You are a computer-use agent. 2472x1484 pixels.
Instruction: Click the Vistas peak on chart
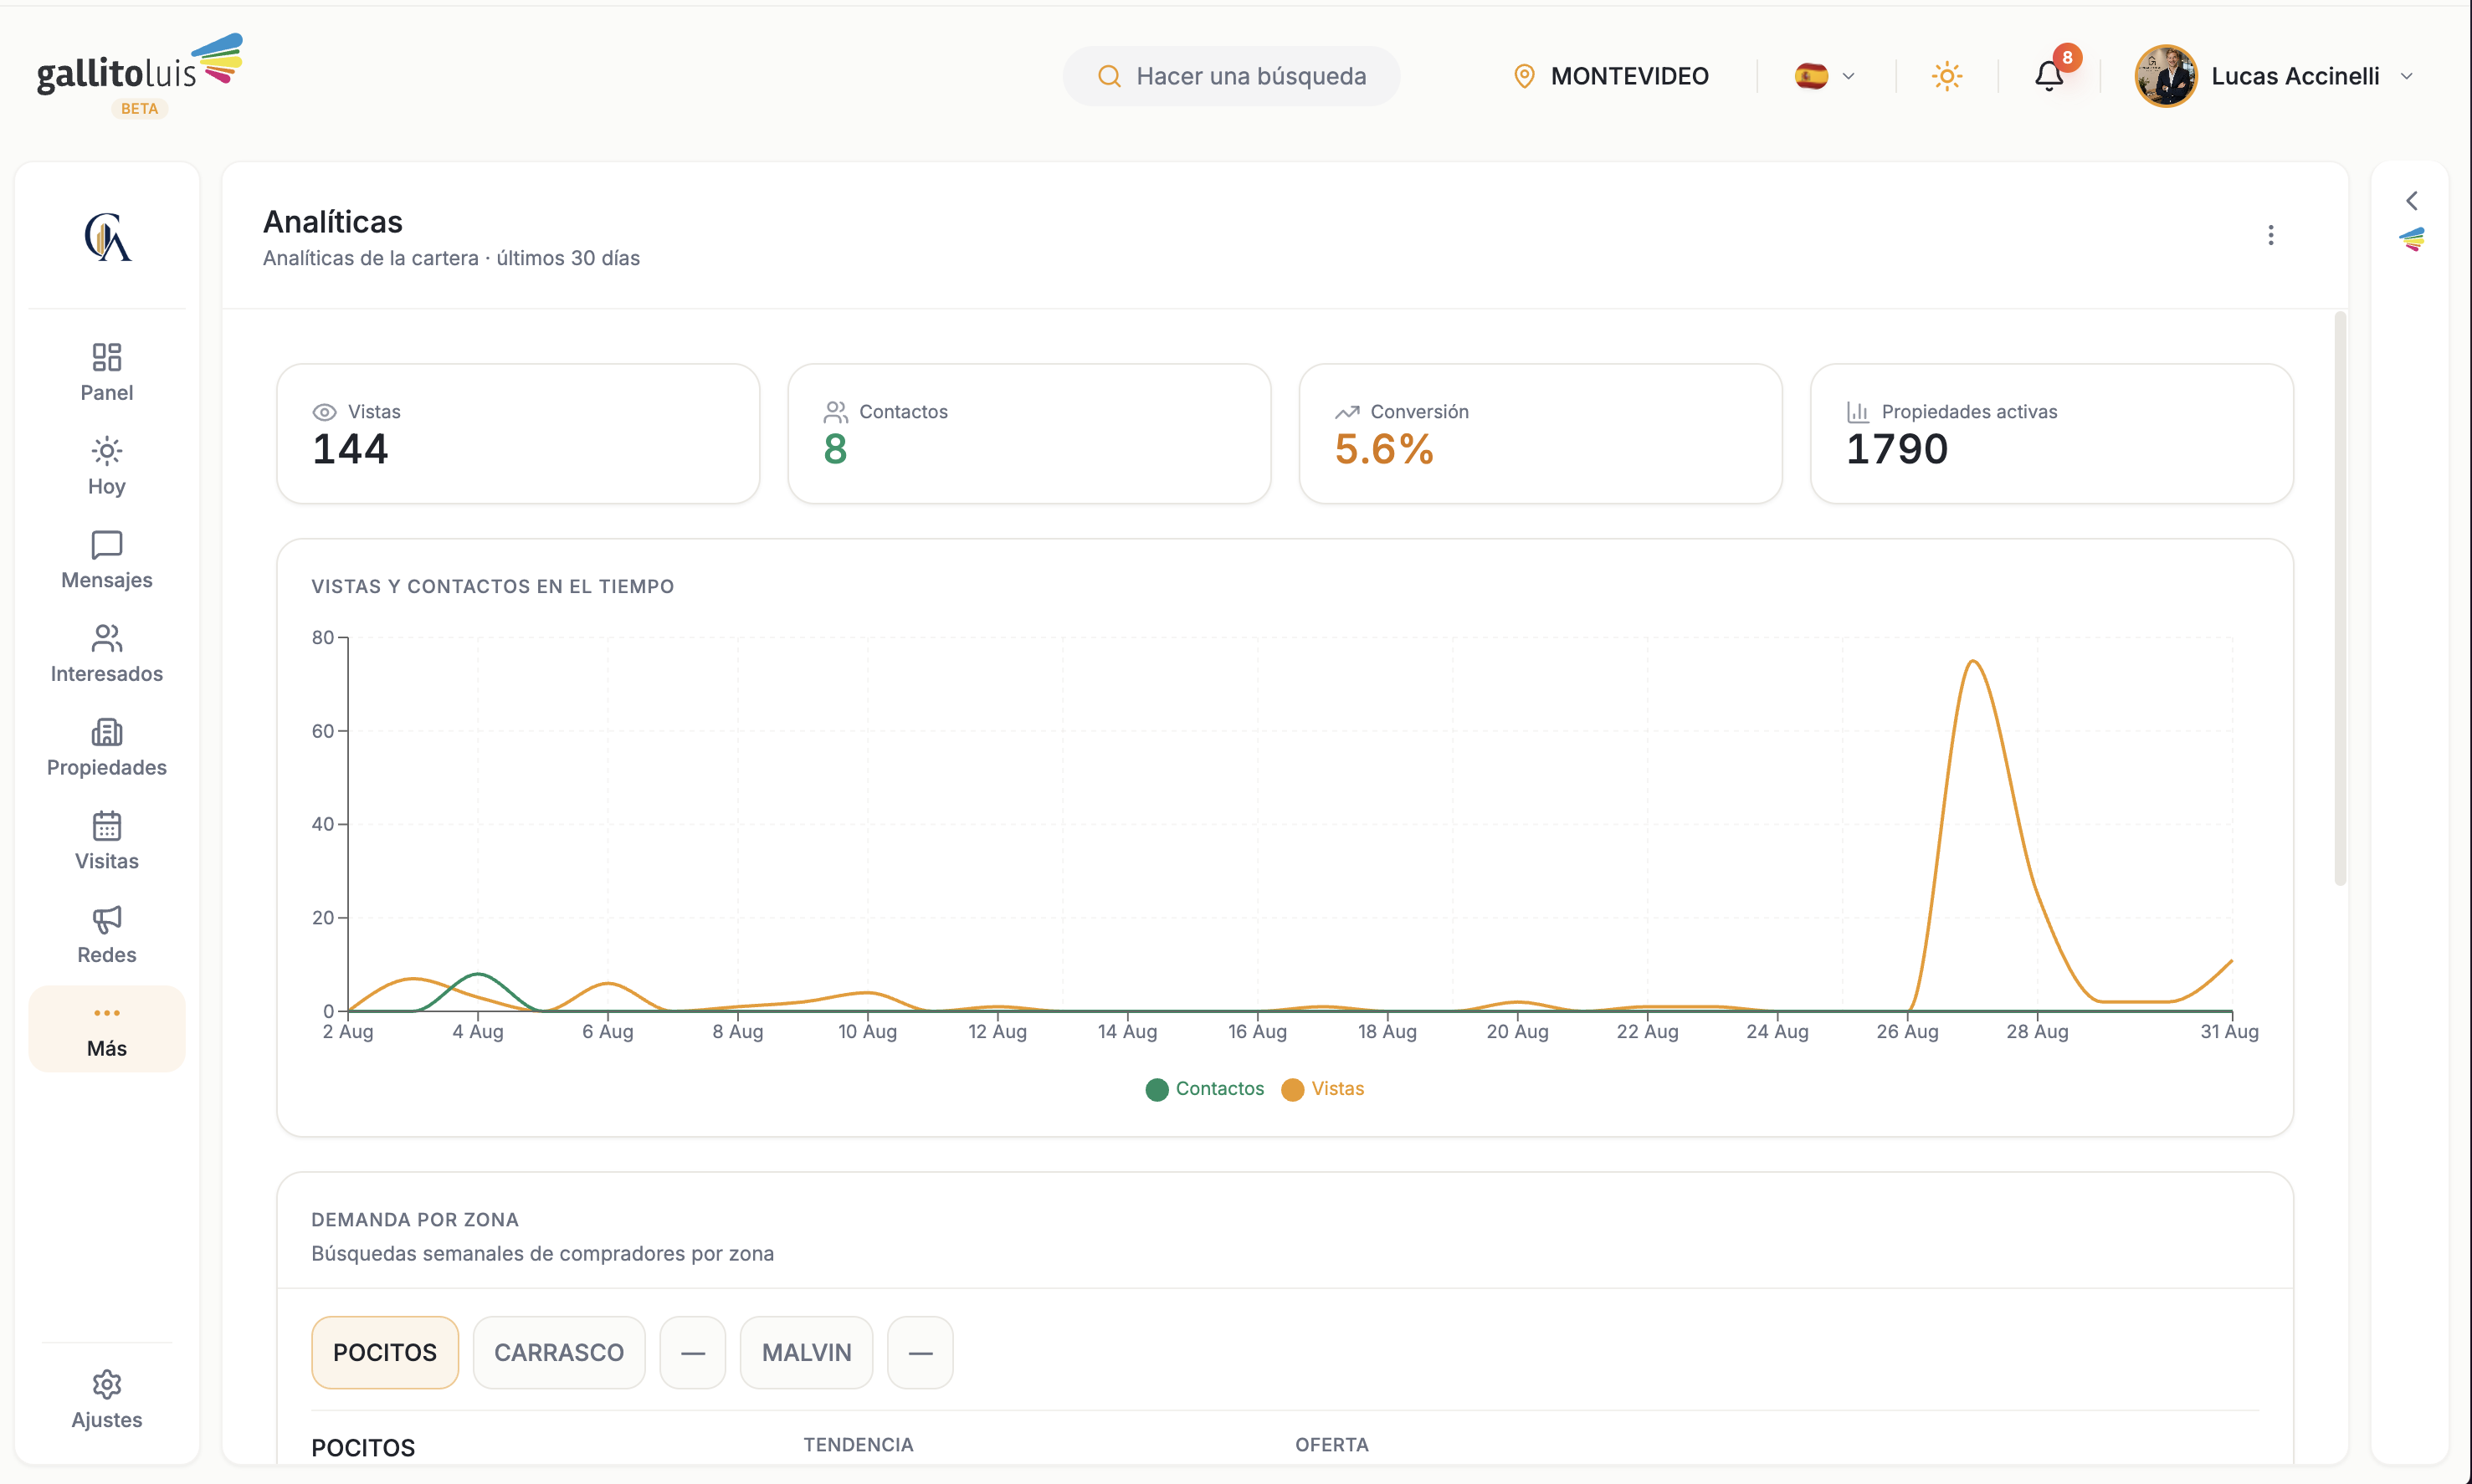(1972, 661)
